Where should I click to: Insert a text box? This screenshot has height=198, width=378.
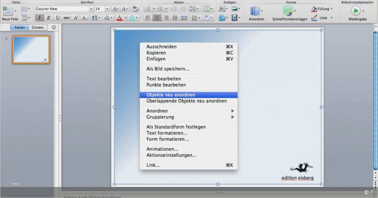223,9
